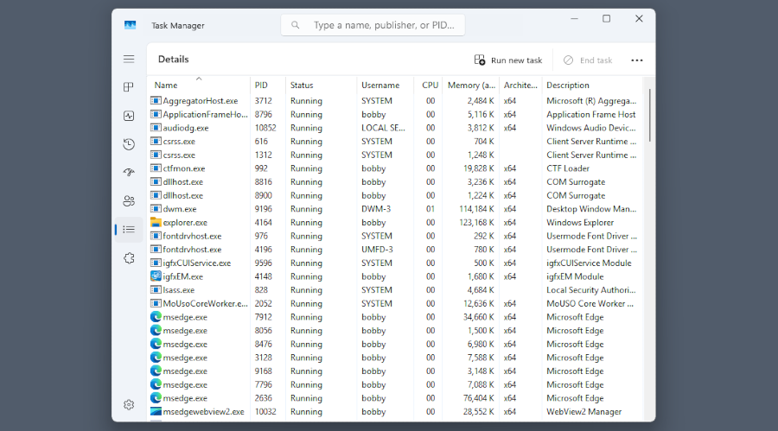Click the End task button
The width and height of the screenshot is (778, 431).
tap(588, 60)
